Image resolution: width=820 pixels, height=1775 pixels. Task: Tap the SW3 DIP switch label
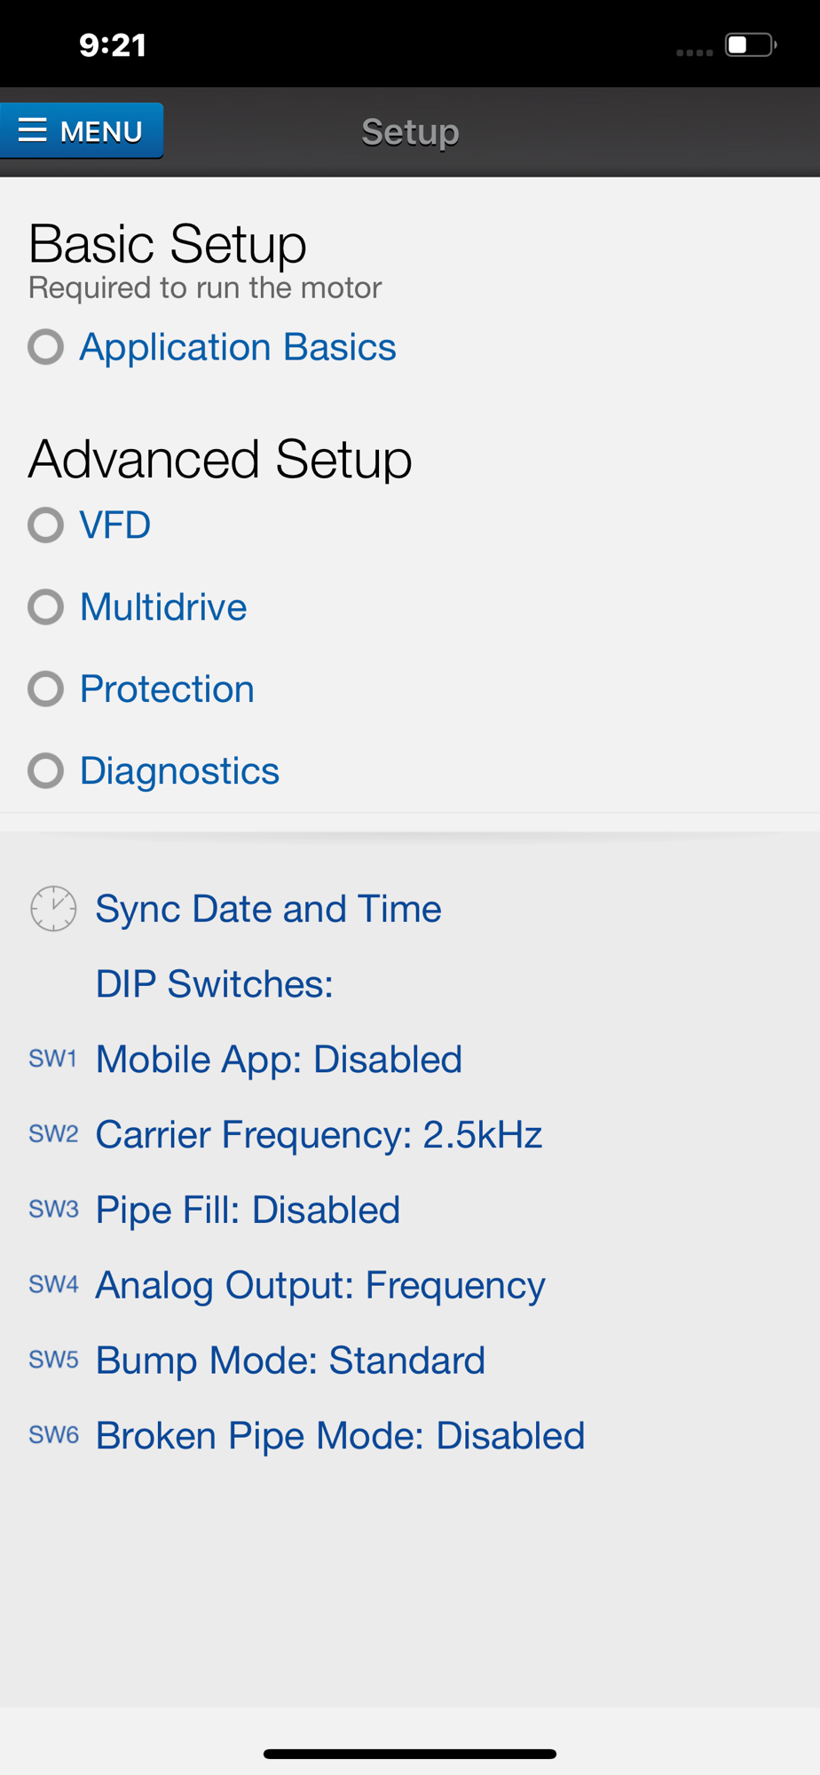53,1210
